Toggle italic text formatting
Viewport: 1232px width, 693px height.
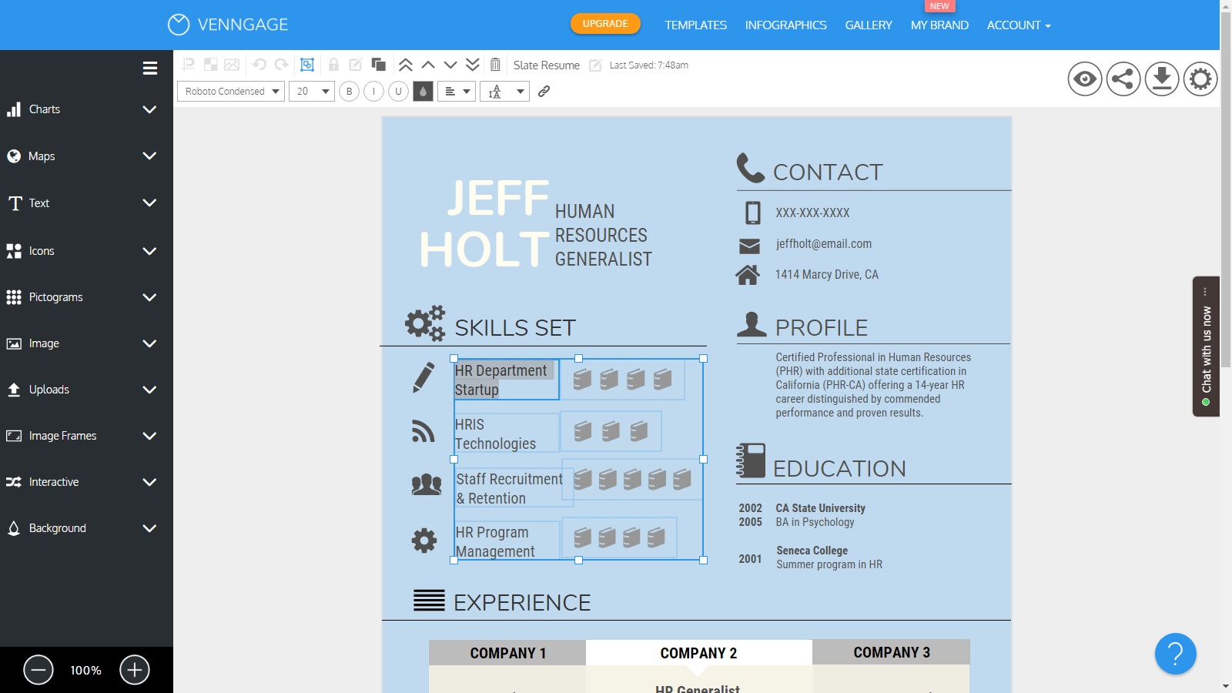click(373, 92)
